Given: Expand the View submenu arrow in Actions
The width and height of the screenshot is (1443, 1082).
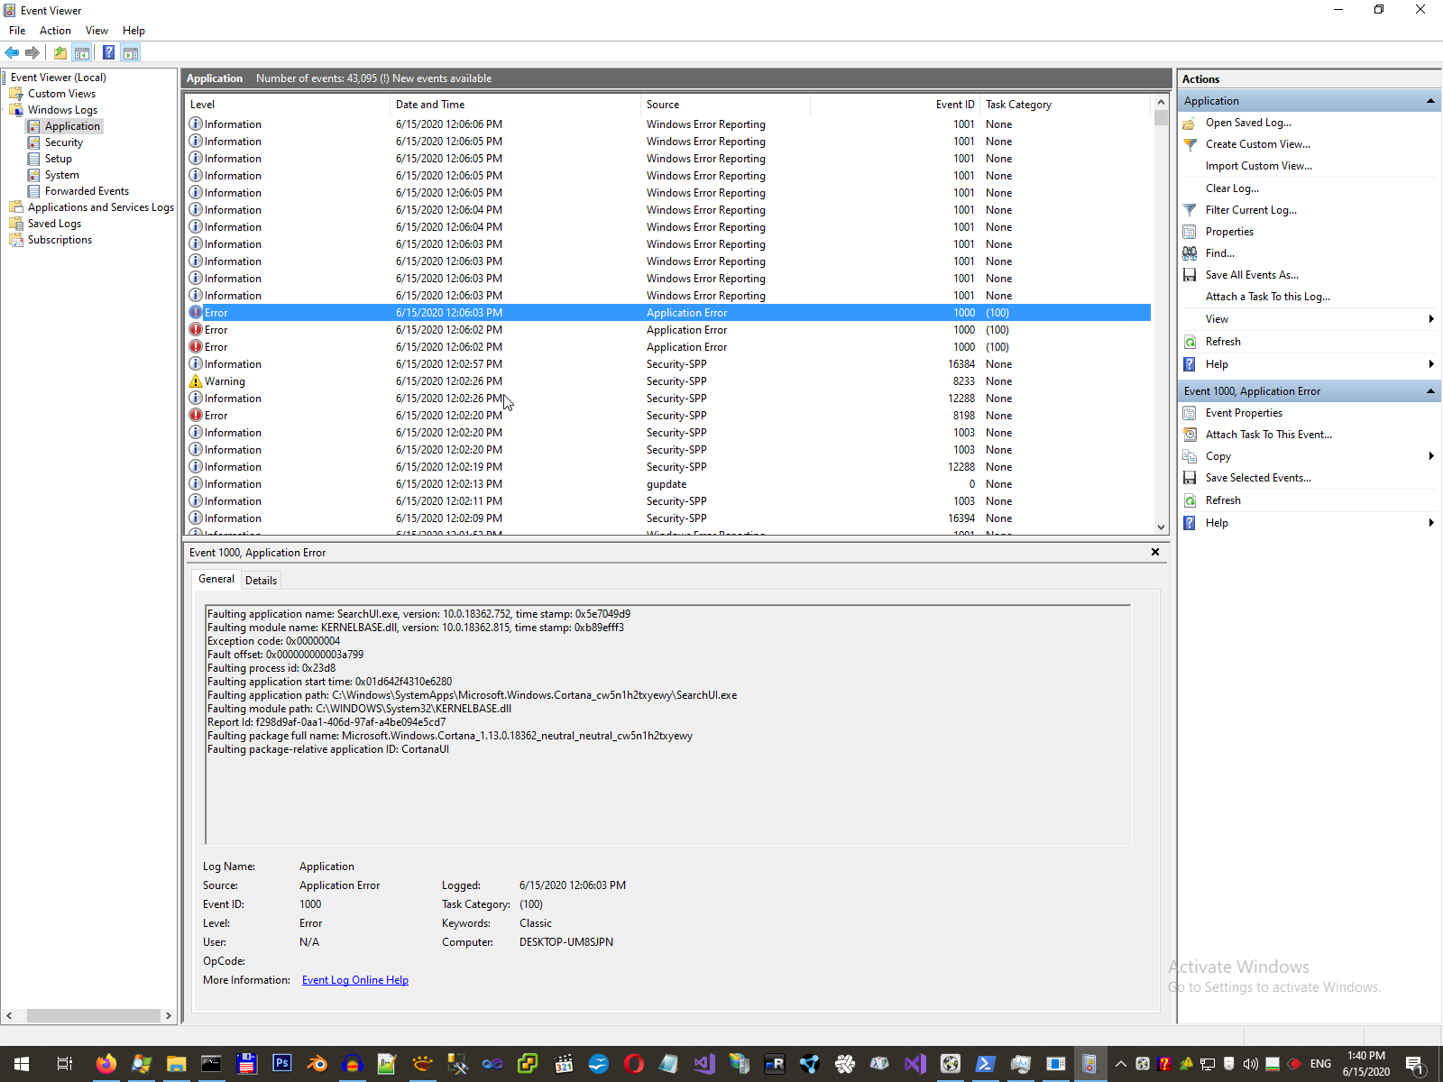Looking at the screenshot, I should [1430, 319].
